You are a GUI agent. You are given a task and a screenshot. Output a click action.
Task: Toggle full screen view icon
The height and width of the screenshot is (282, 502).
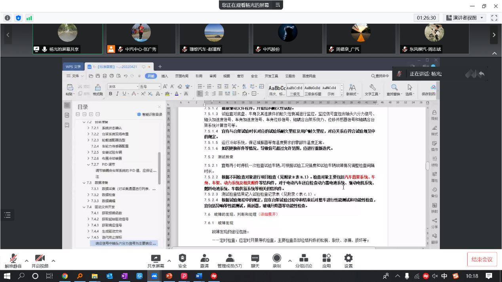pos(494,18)
